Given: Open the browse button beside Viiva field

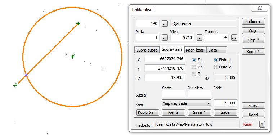Looking at the screenshot, I should coord(200,37).
